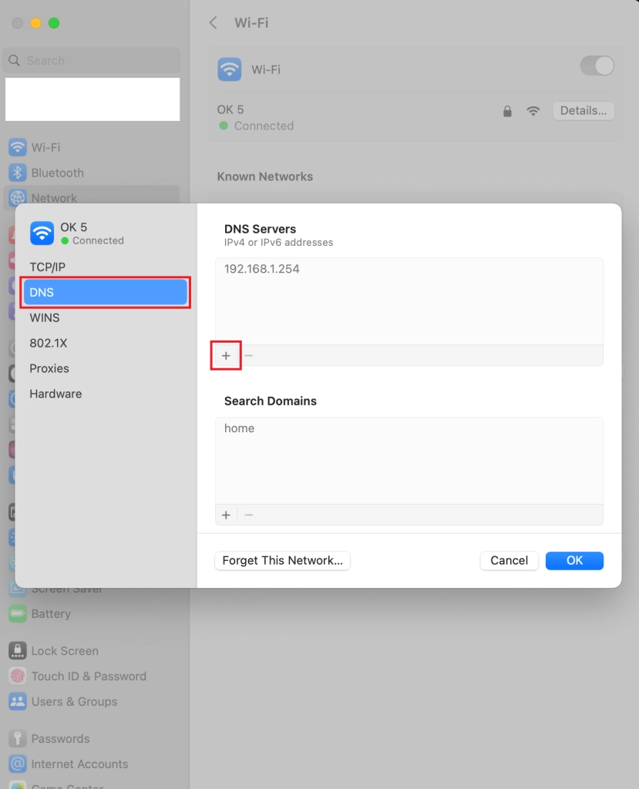The image size is (639, 789).
Task: Toggle the Wi-Fi switch off
Action: [x=597, y=66]
